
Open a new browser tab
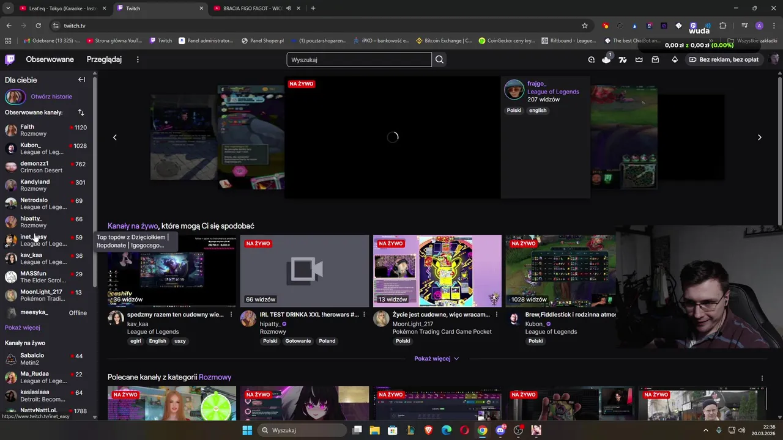click(x=313, y=8)
